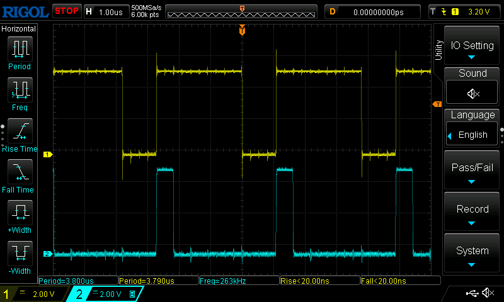The height and width of the screenshot is (302, 504).
Task: Toggle channel 2 indicator in bottom bar
Action: [79, 294]
